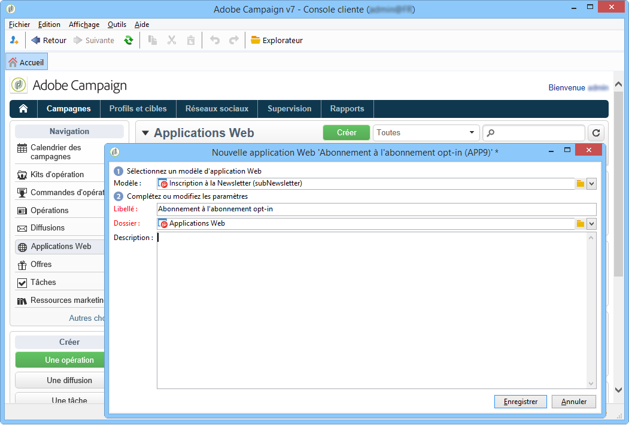The image size is (629, 425).
Task: Select Applications Web in navigation
Action: 60,247
